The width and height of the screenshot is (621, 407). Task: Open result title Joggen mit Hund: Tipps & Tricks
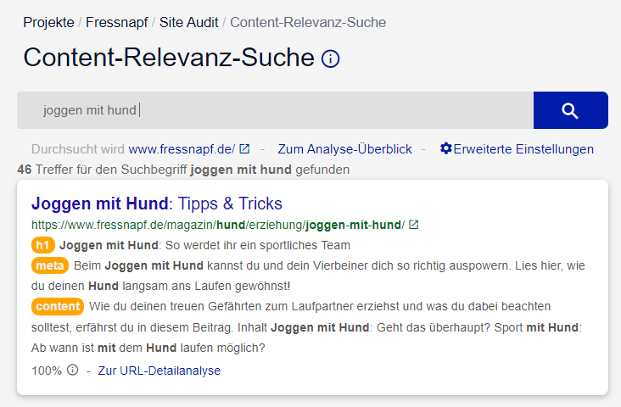click(x=157, y=203)
